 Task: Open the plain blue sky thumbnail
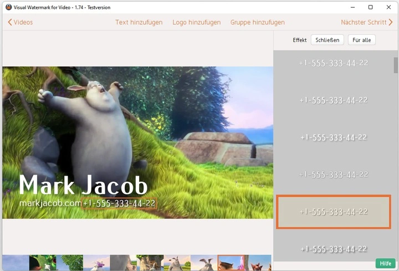[16, 263]
